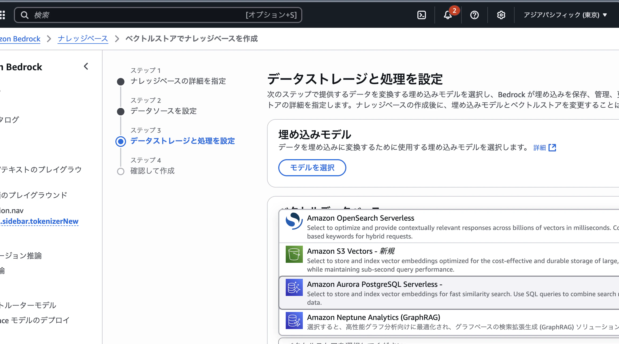
Task: Collapse the Bedrock sidebar with the chevron
Action: click(x=86, y=67)
